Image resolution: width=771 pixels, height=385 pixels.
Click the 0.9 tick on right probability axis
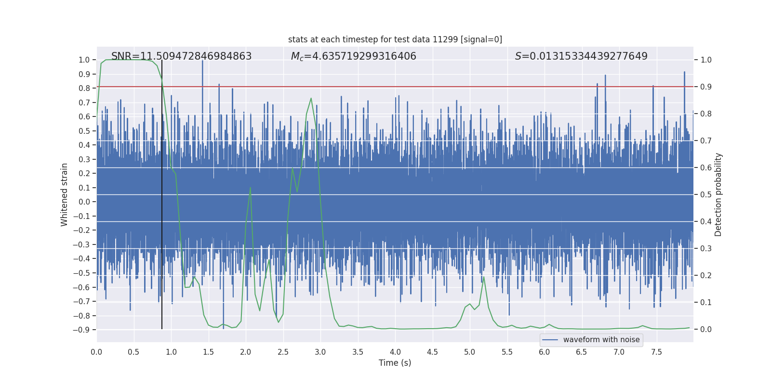pyautogui.click(x=706, y=87)
